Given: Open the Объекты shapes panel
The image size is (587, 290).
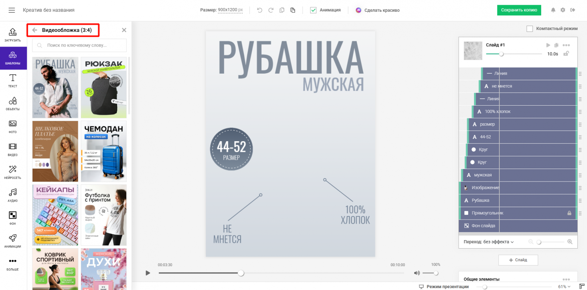Looking at the screenshot, I should 12,103.
